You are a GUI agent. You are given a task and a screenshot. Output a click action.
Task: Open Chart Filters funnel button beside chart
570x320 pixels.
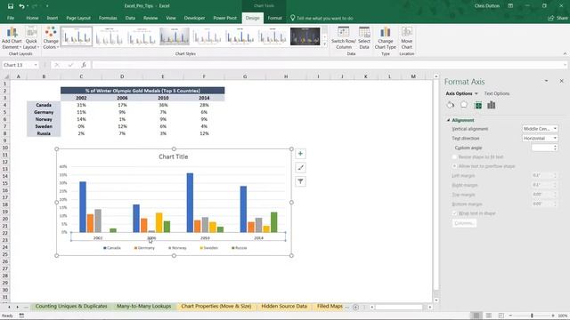pos(300,181)
